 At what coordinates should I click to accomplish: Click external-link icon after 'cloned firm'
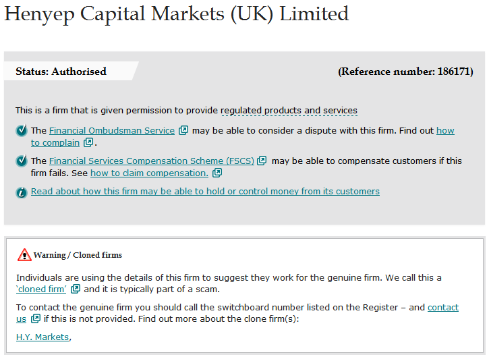click(x=76, y=289)
